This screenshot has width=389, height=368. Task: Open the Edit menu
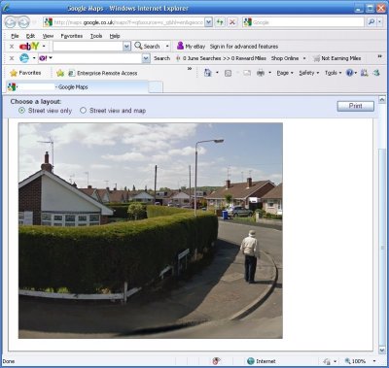click(x=30, y=36)
